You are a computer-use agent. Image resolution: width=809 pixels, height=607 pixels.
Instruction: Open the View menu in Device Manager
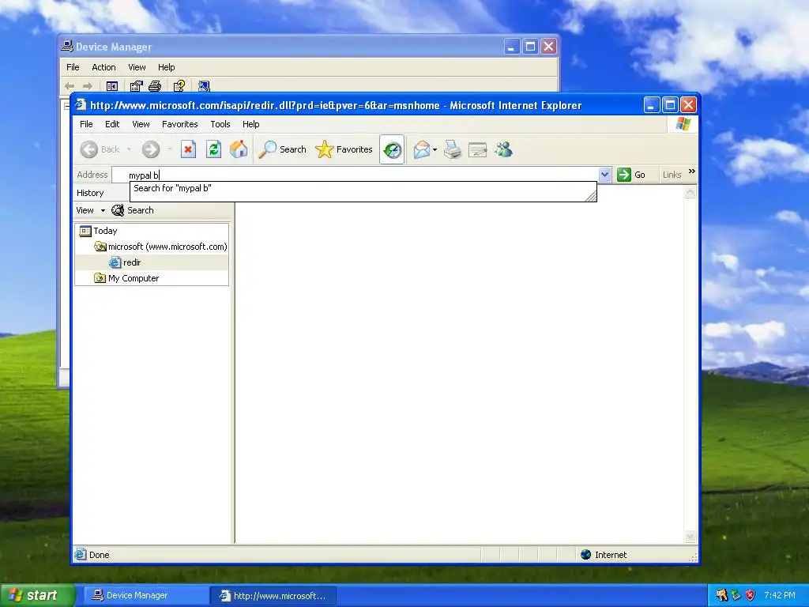coord(137,67)
